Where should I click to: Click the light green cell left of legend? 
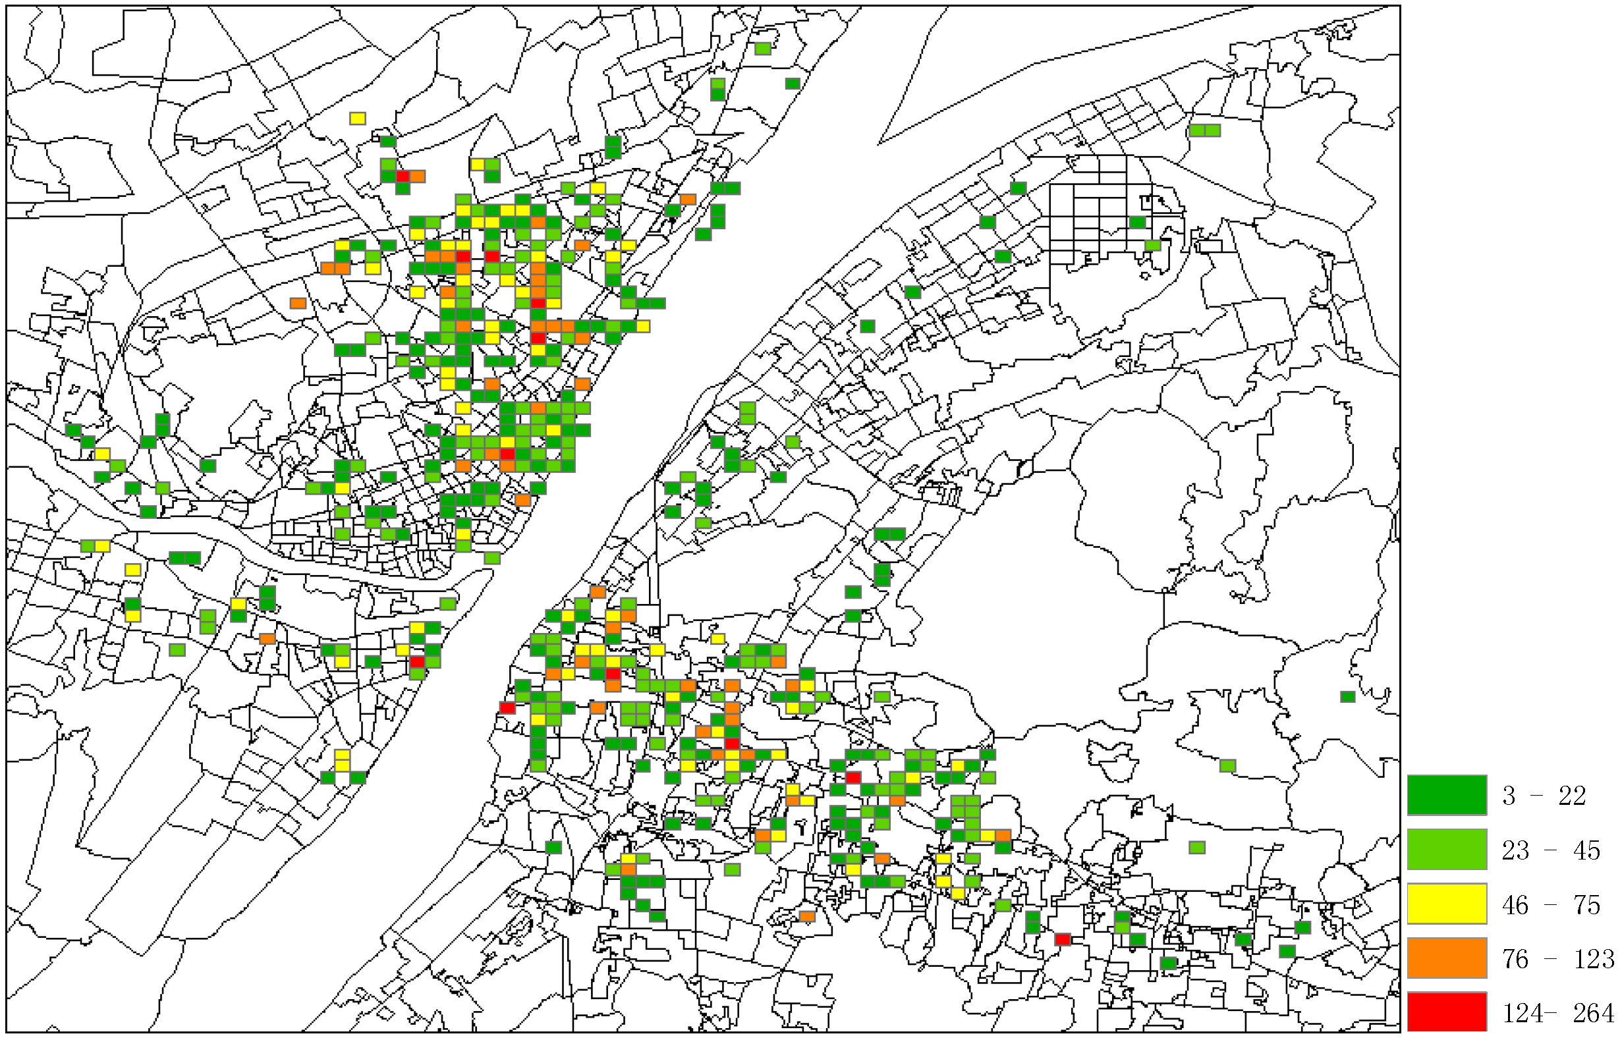(x=1196, y=847)
